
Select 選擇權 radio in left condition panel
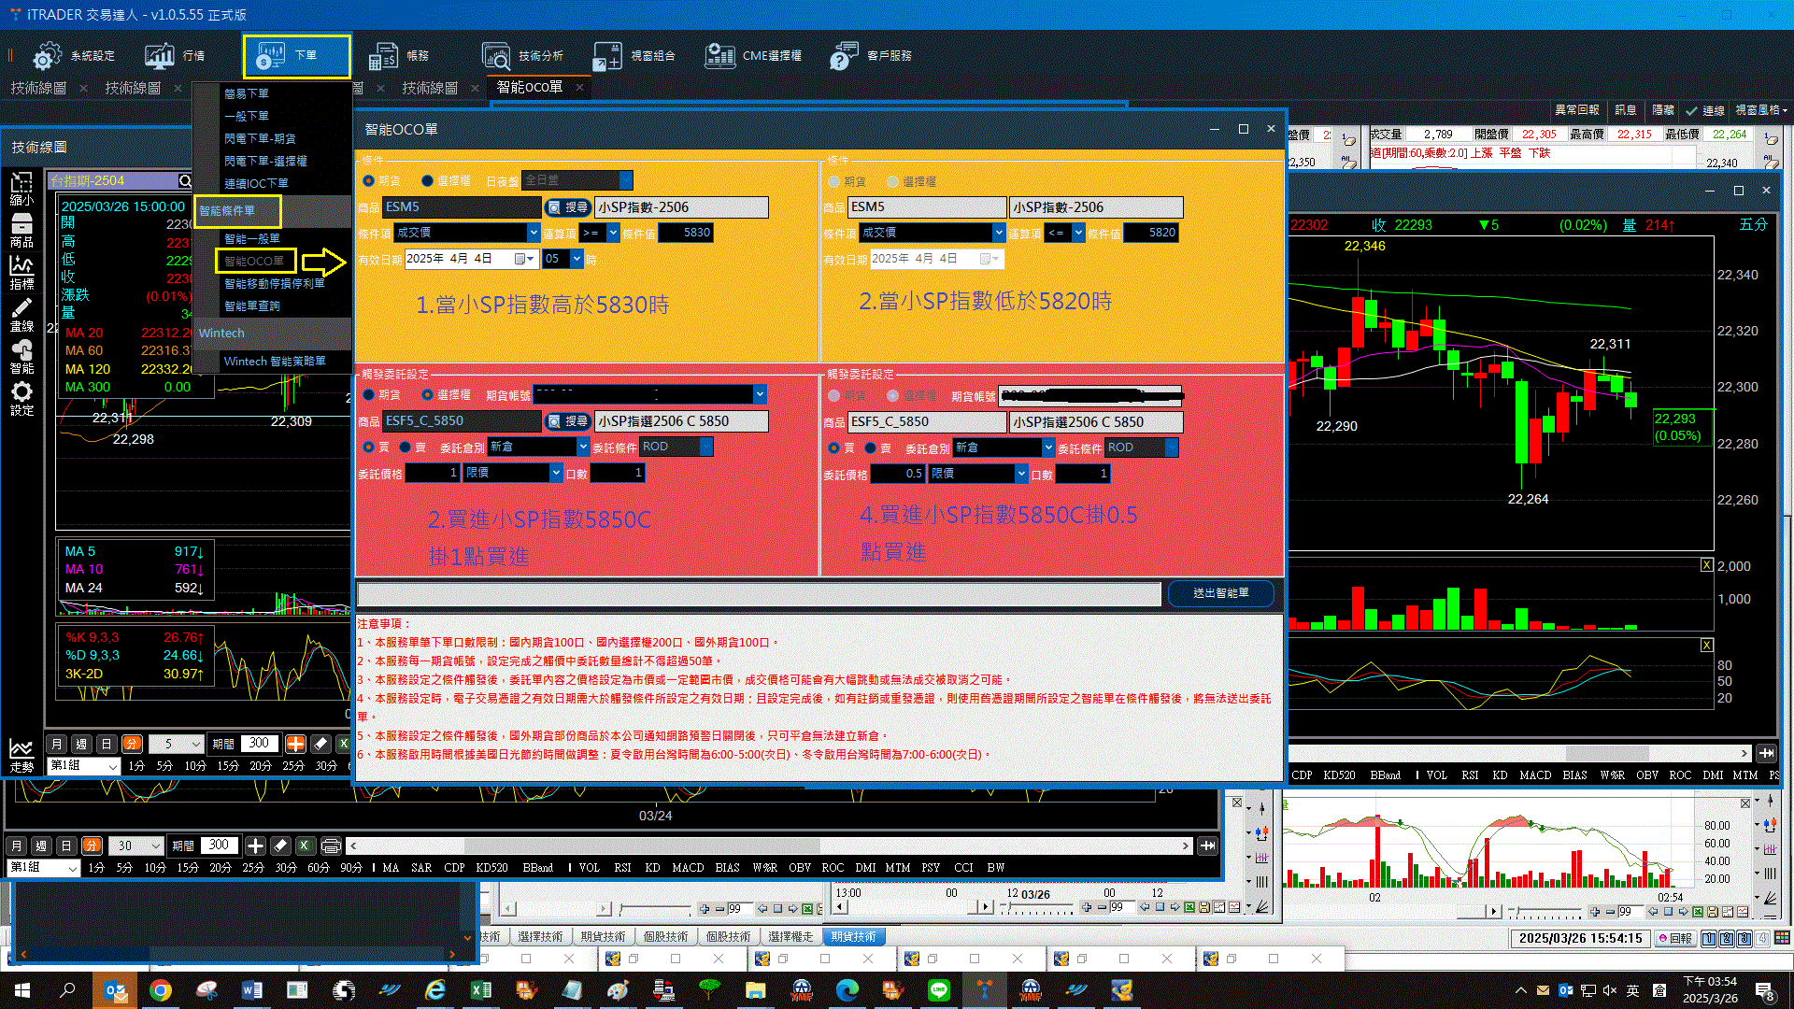click(x=428, y=181)
